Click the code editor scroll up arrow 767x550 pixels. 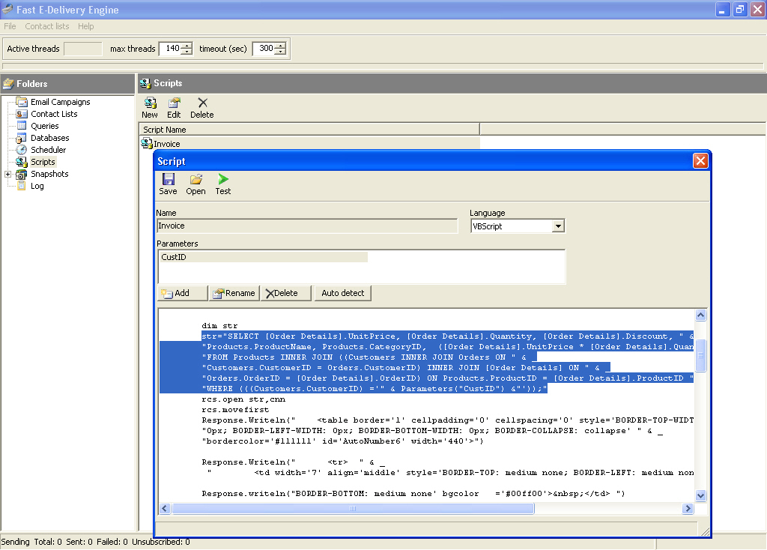click(700, 315)
